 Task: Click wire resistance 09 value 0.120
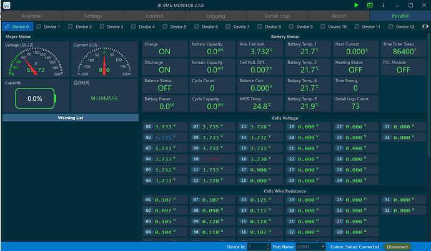pos(212,221)
